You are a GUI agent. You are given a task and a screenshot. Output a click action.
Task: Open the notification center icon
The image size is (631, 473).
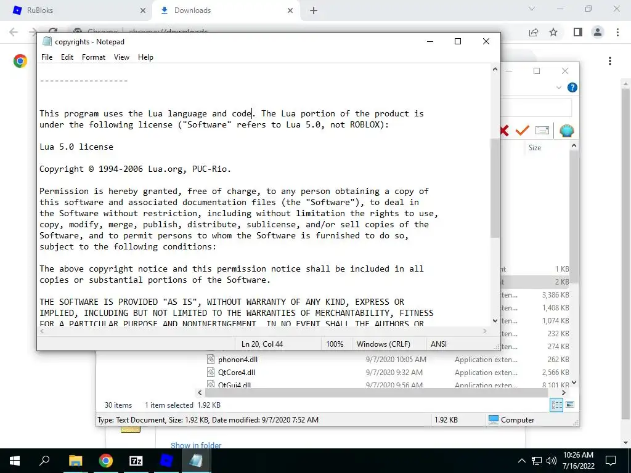pos(611,461)
